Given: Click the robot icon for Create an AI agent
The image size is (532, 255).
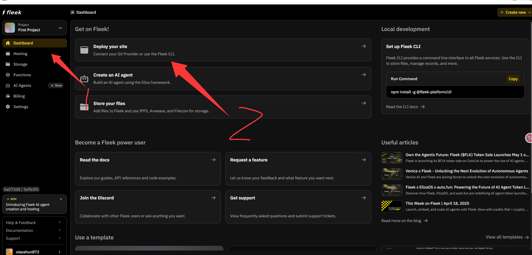Looking at the screenshot, I should click(x=84, y=78).
